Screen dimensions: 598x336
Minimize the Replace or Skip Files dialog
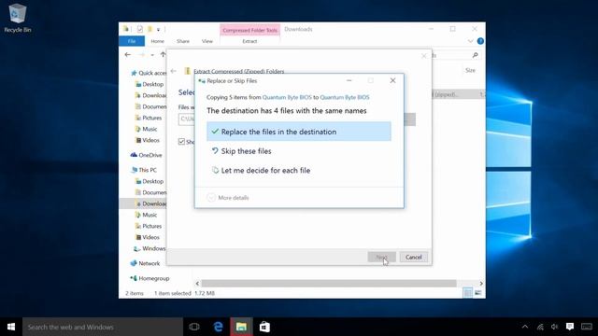pos(349,80)
